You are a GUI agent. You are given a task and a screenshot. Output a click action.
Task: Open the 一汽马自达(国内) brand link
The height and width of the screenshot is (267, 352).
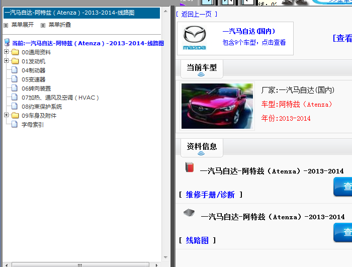(249, 31)
